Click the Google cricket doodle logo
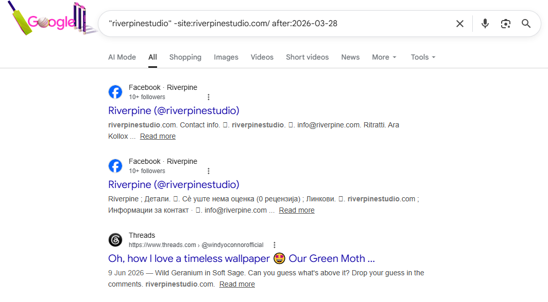 (52, 19)
